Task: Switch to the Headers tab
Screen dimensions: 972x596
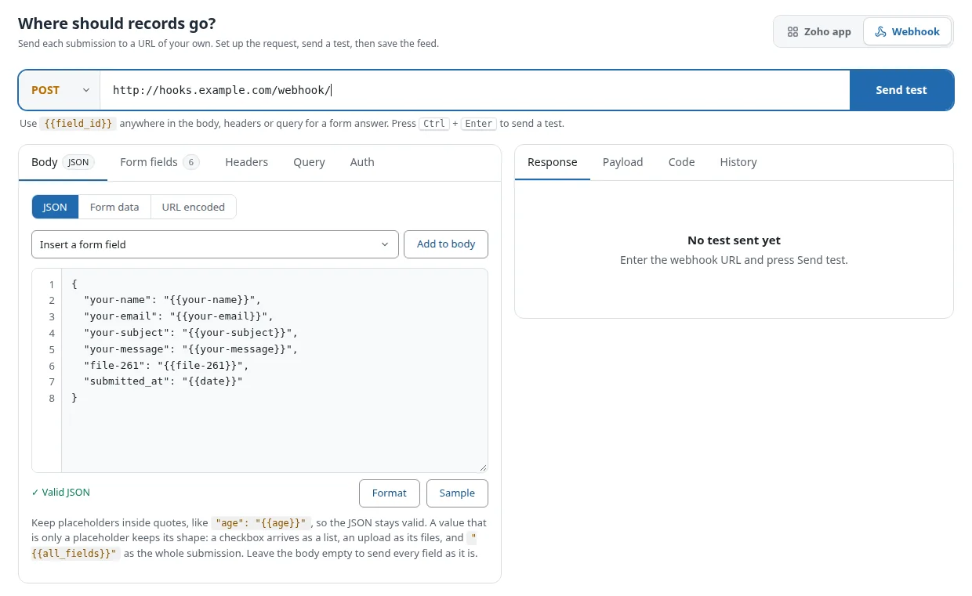Action: point(246,162)
